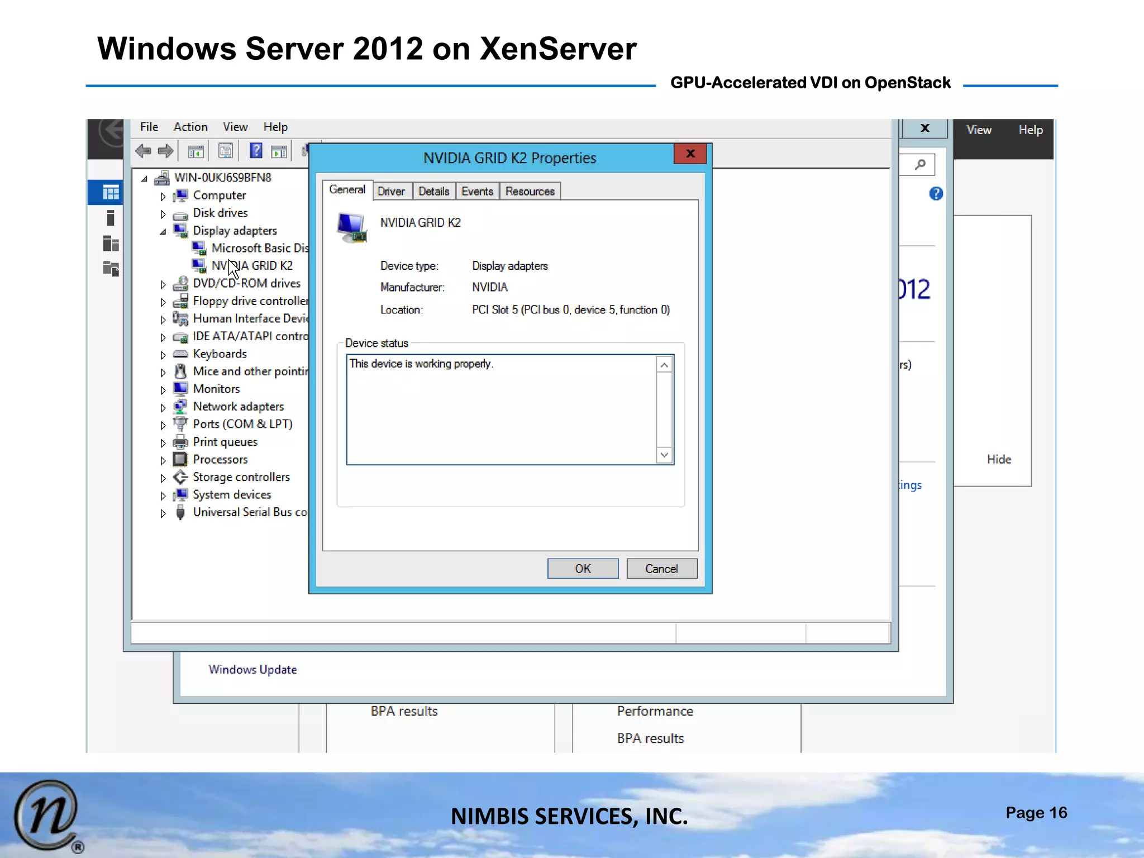Expand the Computer tree node
This screenshot has width=1144, height=858.
[163, 197]
